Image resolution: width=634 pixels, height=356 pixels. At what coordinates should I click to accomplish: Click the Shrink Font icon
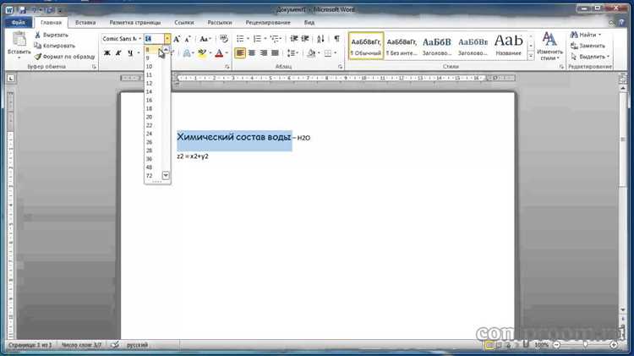(187, 39)
